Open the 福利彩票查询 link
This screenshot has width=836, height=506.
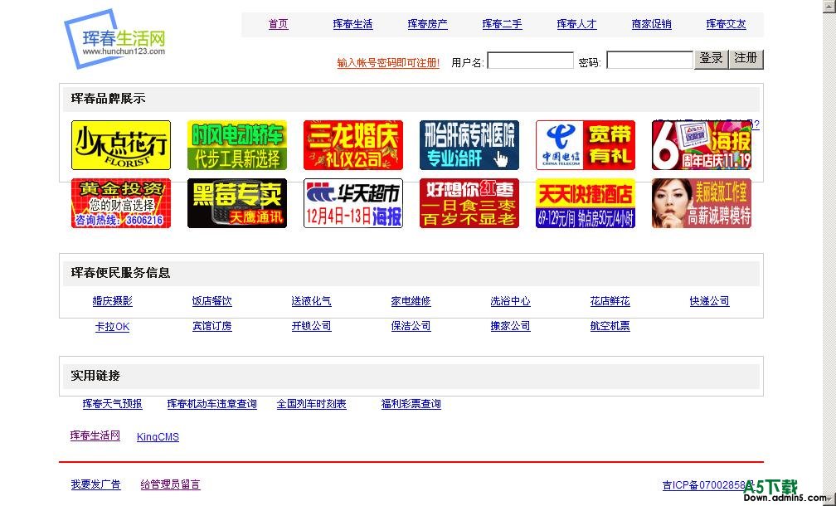coord(411,404)
